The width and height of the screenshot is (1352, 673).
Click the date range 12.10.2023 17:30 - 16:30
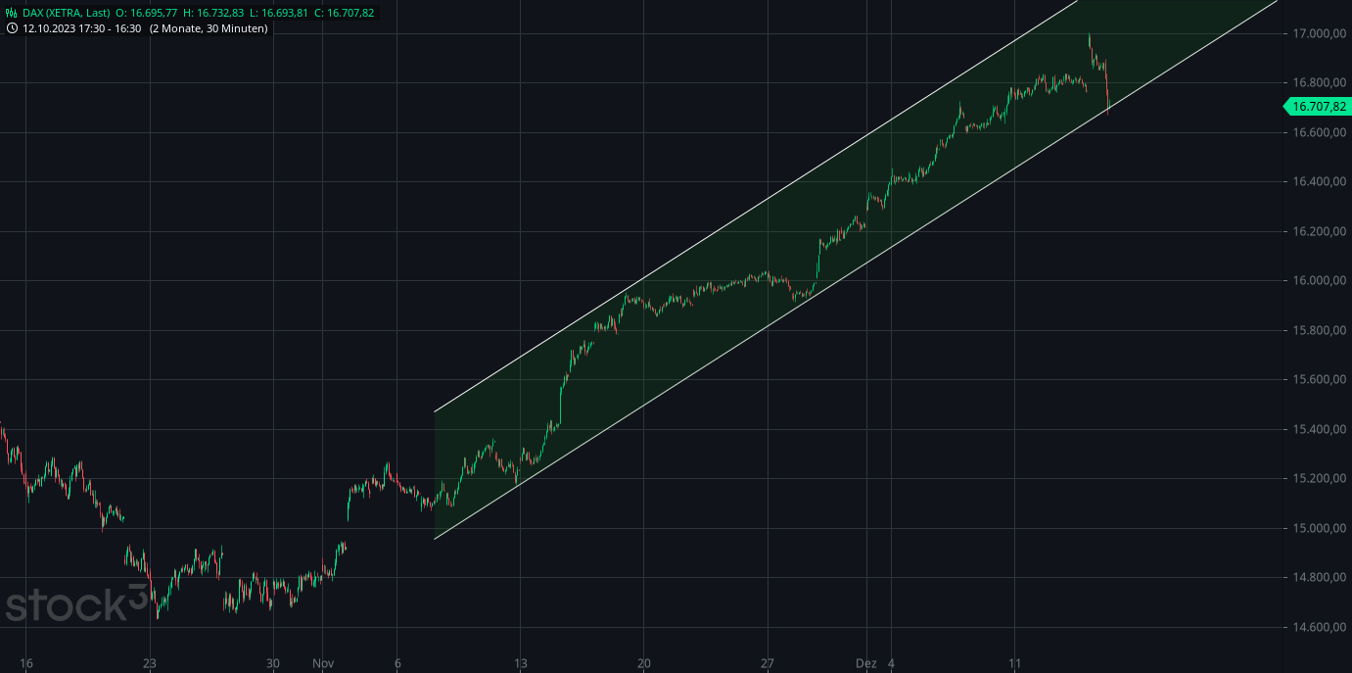pyautogui.click(x=80, y=29)
